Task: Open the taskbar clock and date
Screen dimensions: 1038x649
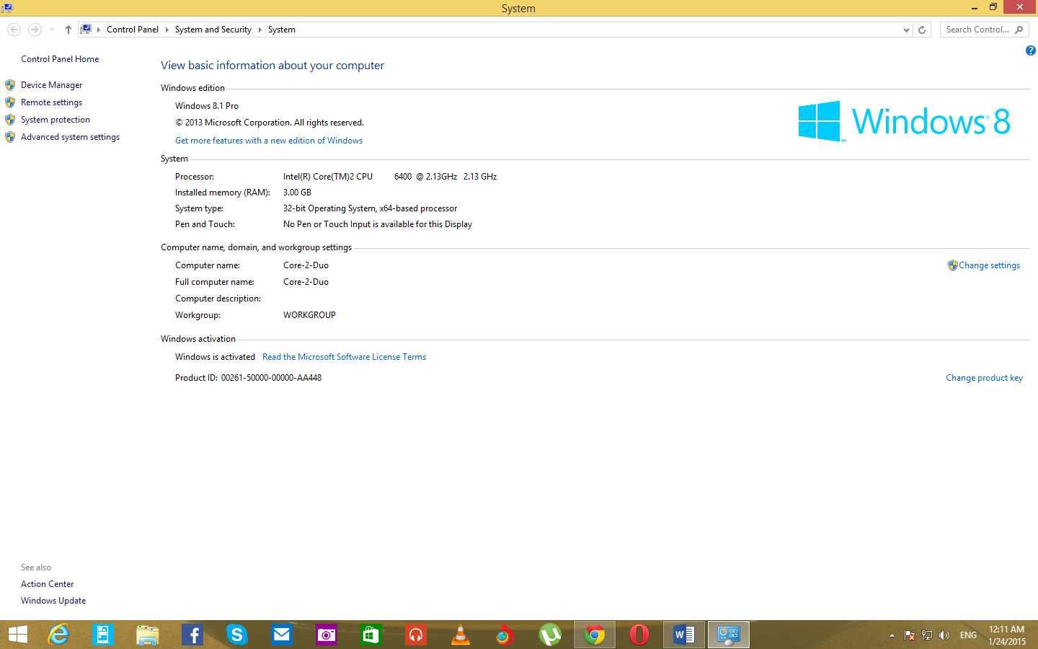Action: click(x=1007, y=635)
